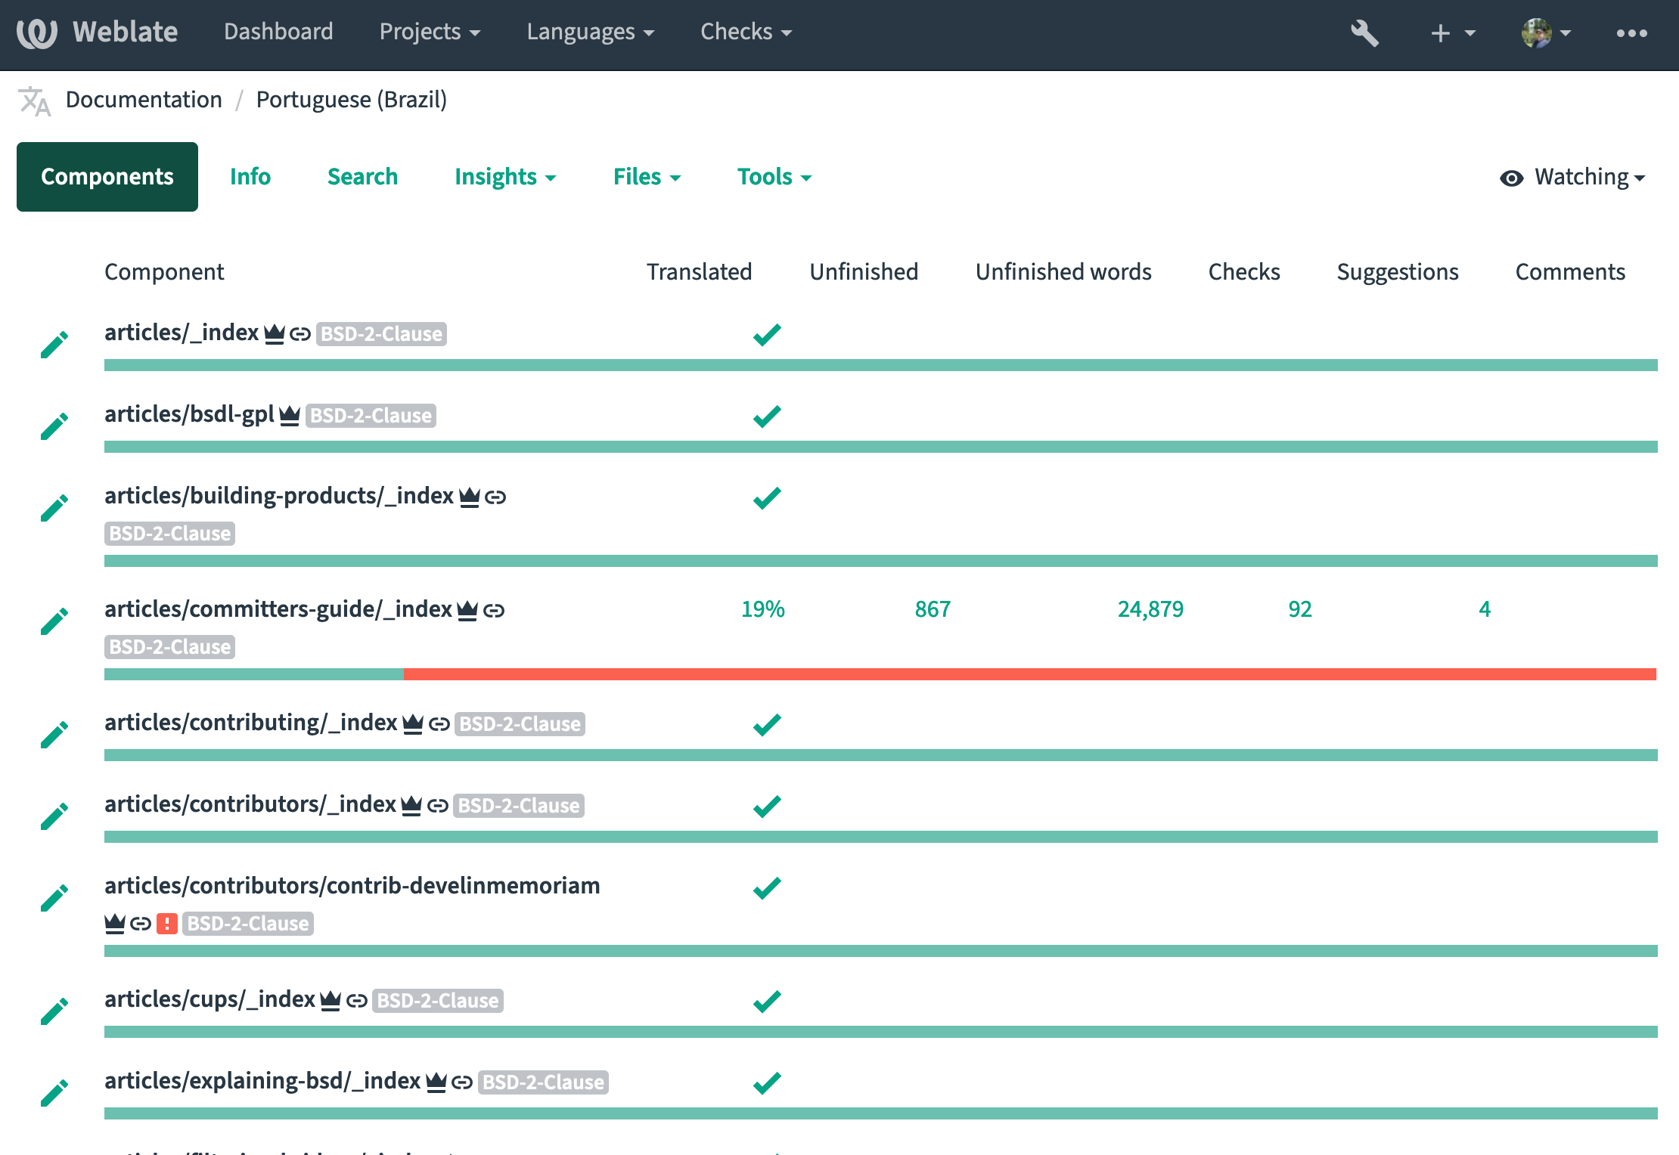
Task: Expand the Projects dropdown in navbar
Action: [430, 32]
